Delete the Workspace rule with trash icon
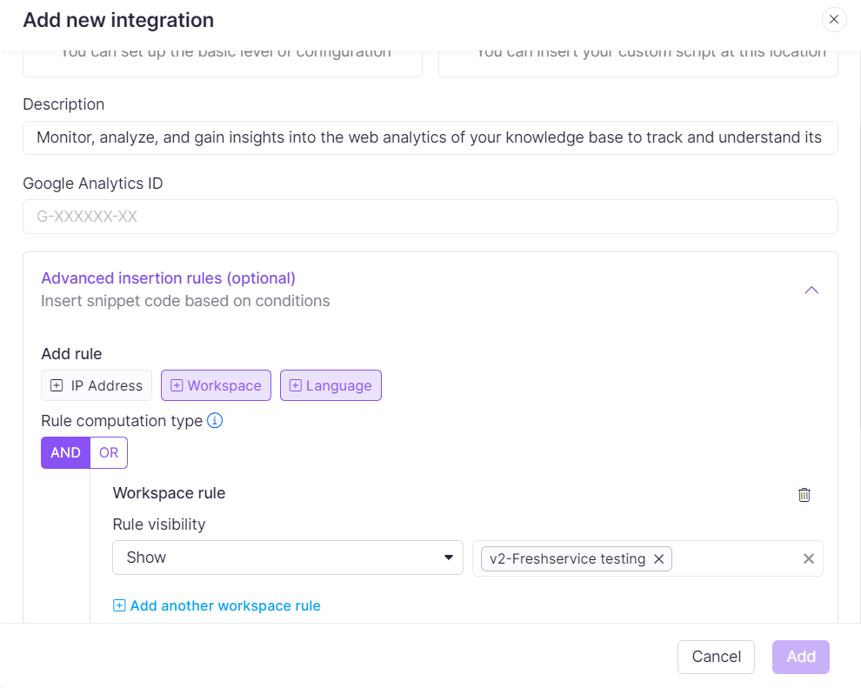The image size is (861, 688). pyautogui.click(x=804, y=495)
